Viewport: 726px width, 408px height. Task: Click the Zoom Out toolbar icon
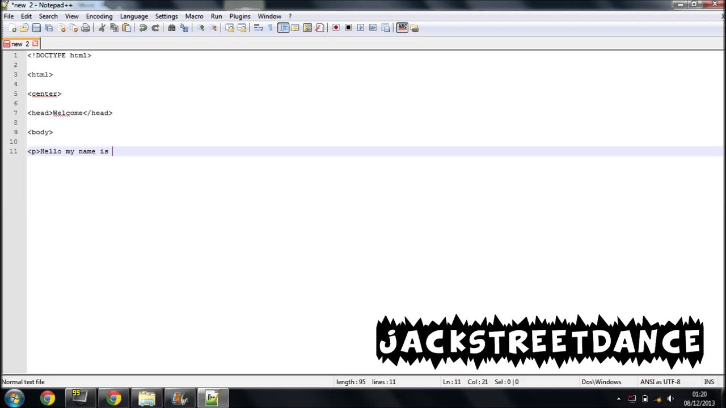pyautogui.click(x=213, y=28)
